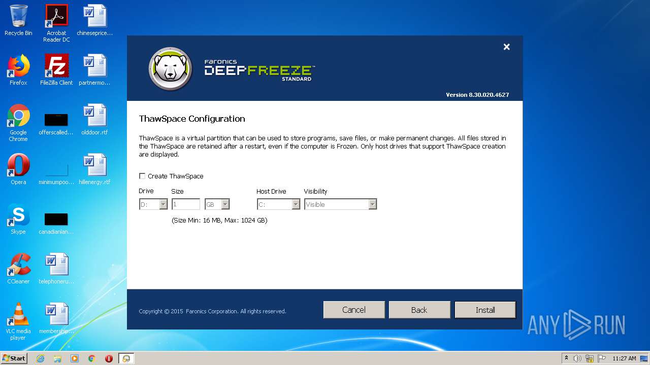Launch Chrome from the taskbar
Screen dimensions: 650x365
(92, 358)
